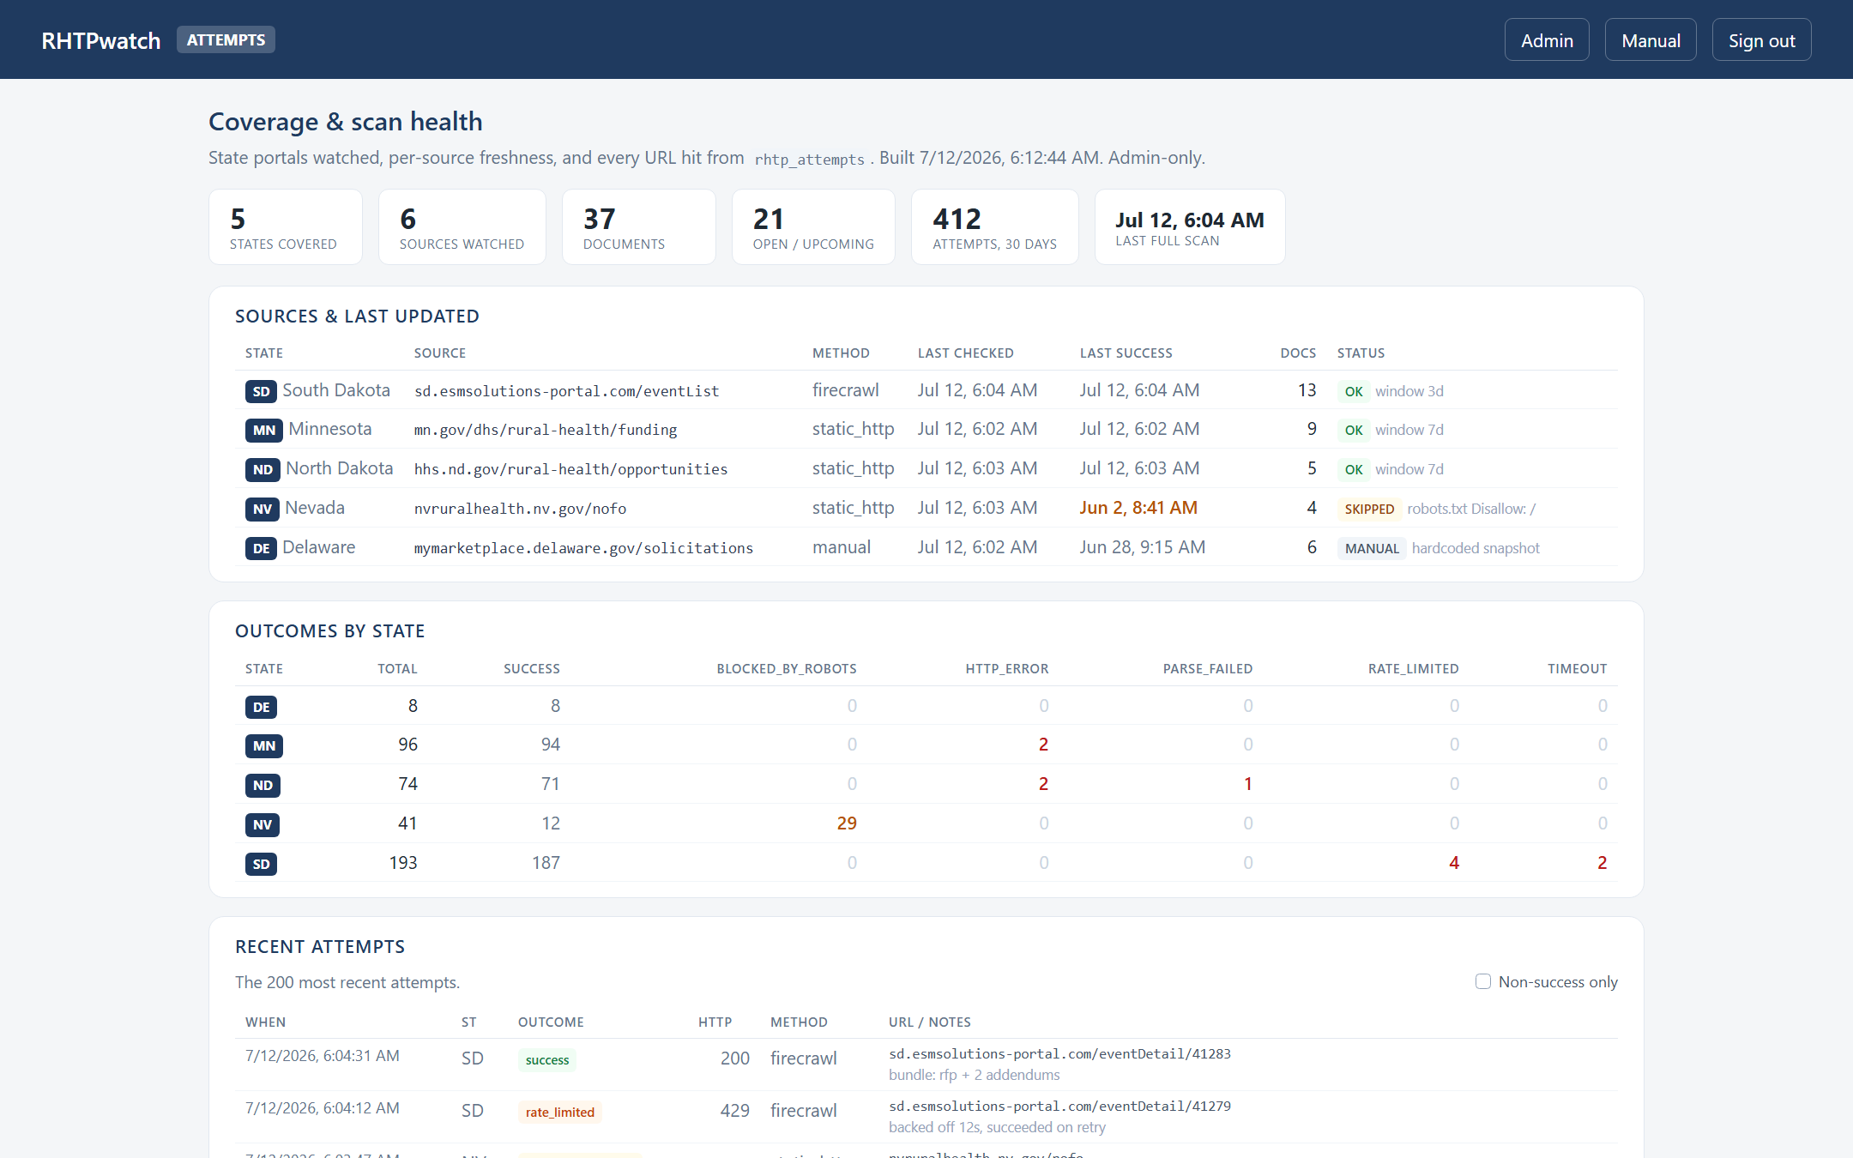The width and height of the screenshot is (1853, 1158).
Task: Click the OK status badge for Minnesota
Action: [1354, 430]
